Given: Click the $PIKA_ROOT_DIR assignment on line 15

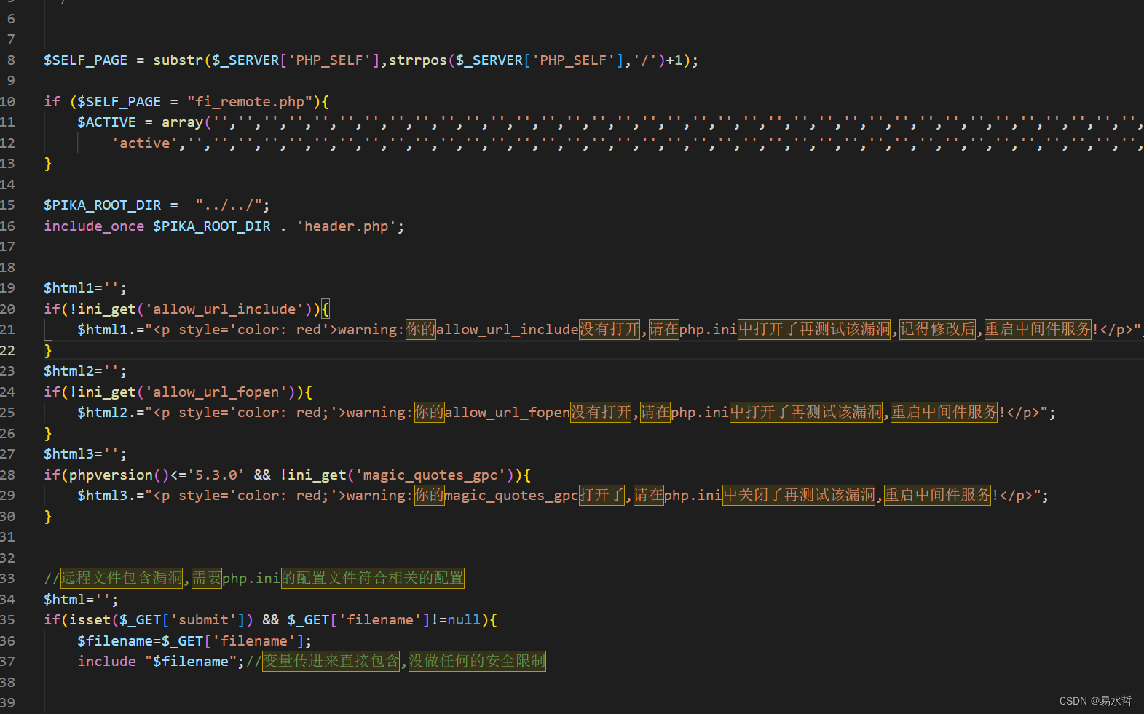Looking at the screenshot, I should (x=157, y=205).
